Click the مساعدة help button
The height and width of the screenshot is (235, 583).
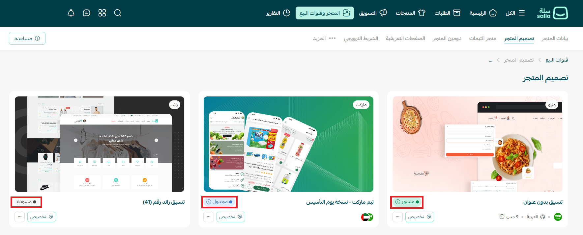(x=27, y=39)
